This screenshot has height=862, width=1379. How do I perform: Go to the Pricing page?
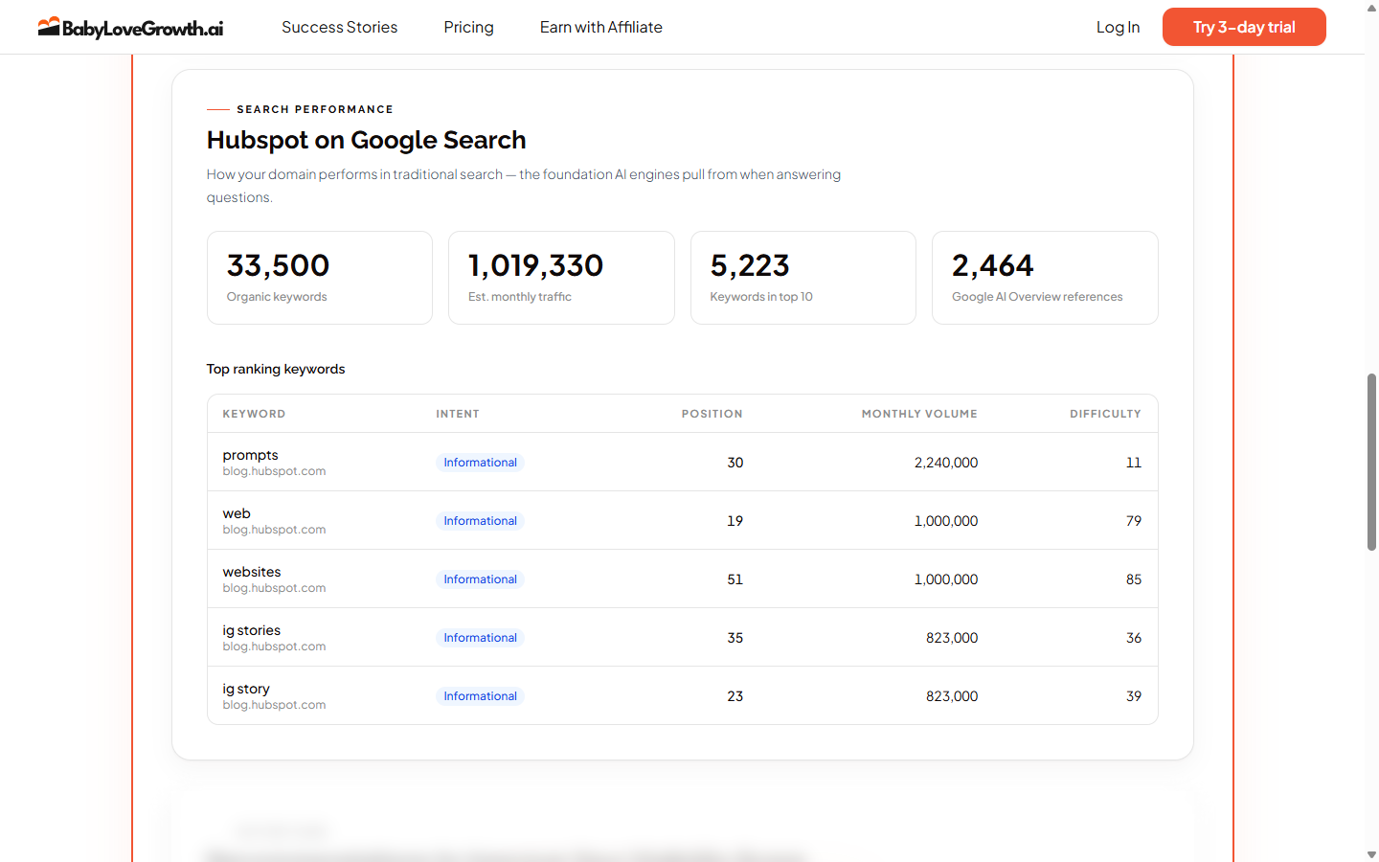tap(468, 27)
